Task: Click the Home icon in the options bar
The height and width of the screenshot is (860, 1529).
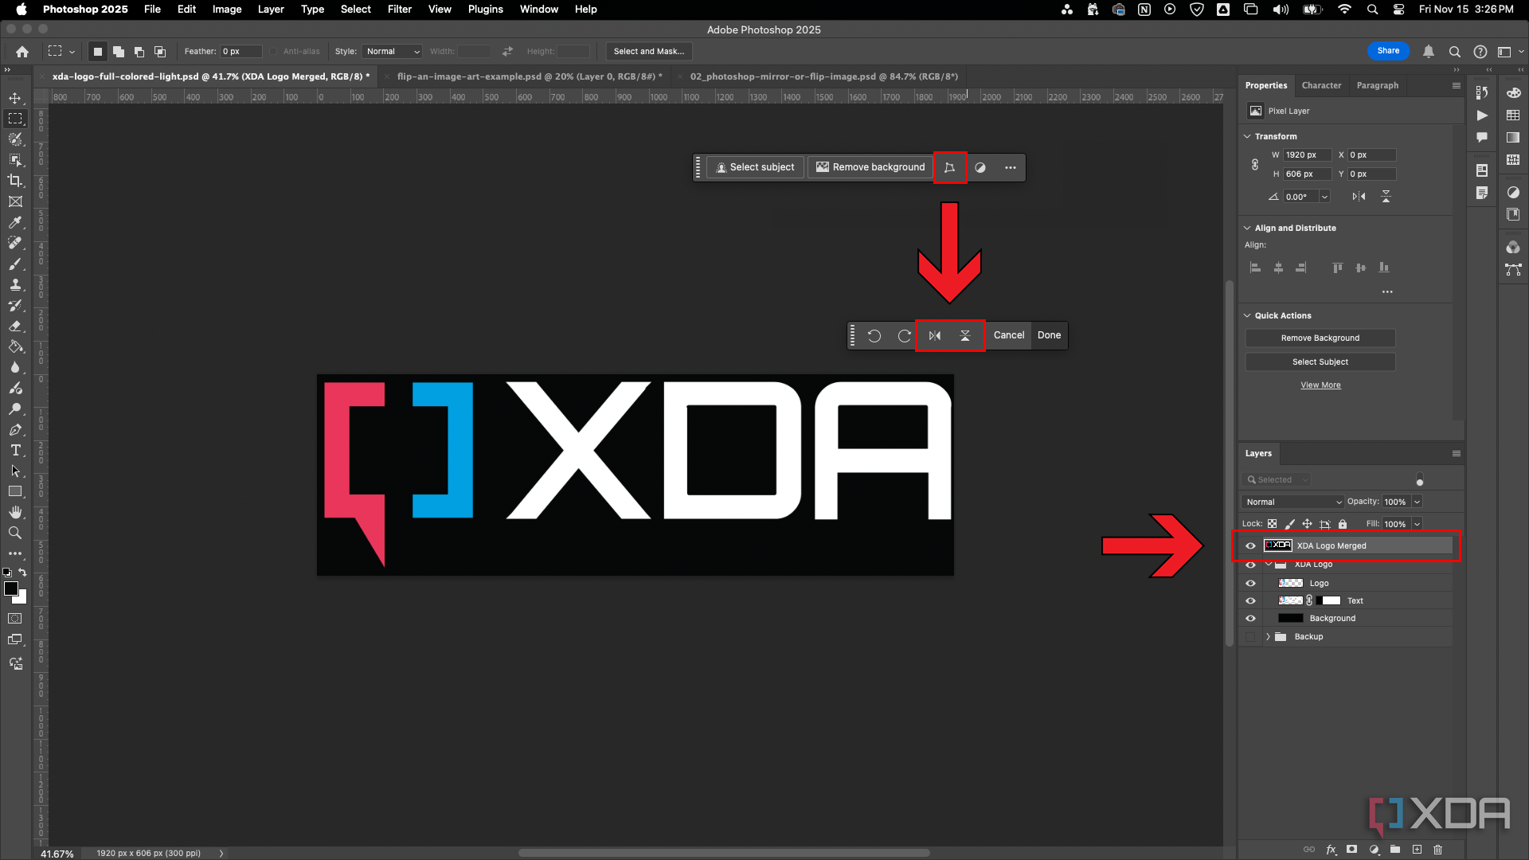Action: 22,52
